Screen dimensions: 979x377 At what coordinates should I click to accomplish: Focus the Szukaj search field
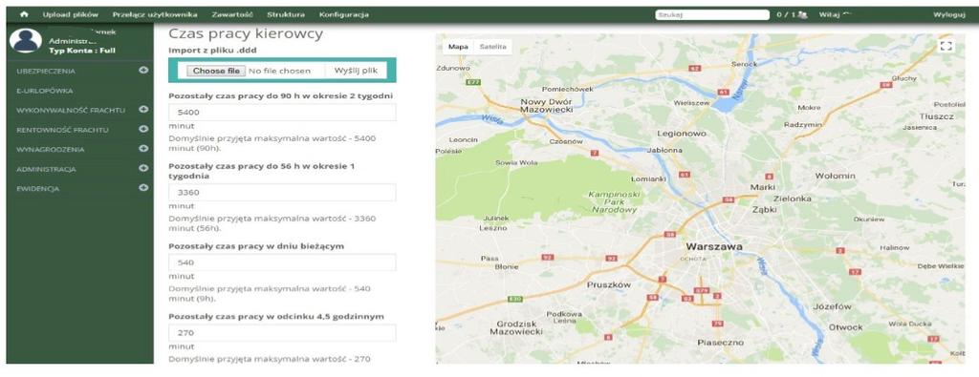[711, 14]
